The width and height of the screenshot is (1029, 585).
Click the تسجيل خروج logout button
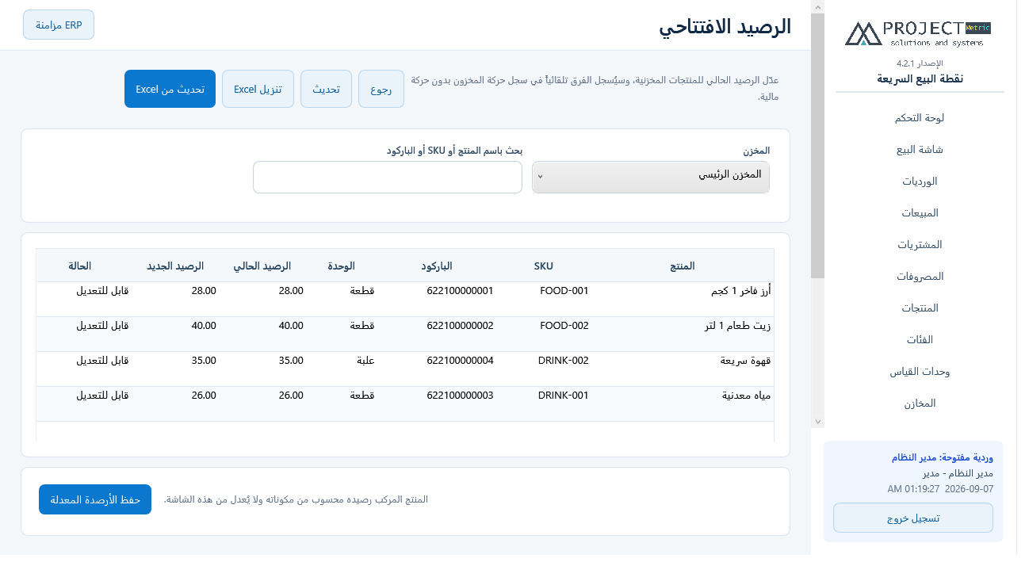coord(913,518)
